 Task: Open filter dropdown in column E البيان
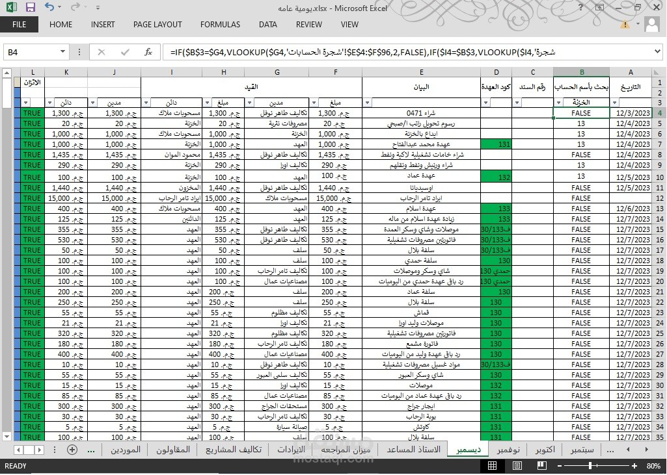[368, 103]
